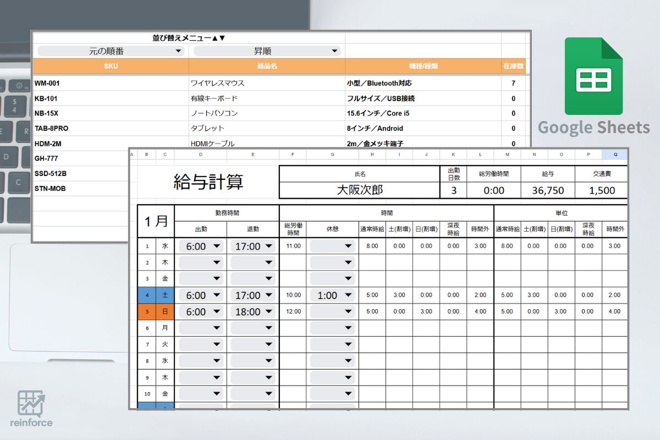Select the 在庫数 column header
The height and width of the screenshot is (440, 660).
pyautogui.click(x=513, y=66)
